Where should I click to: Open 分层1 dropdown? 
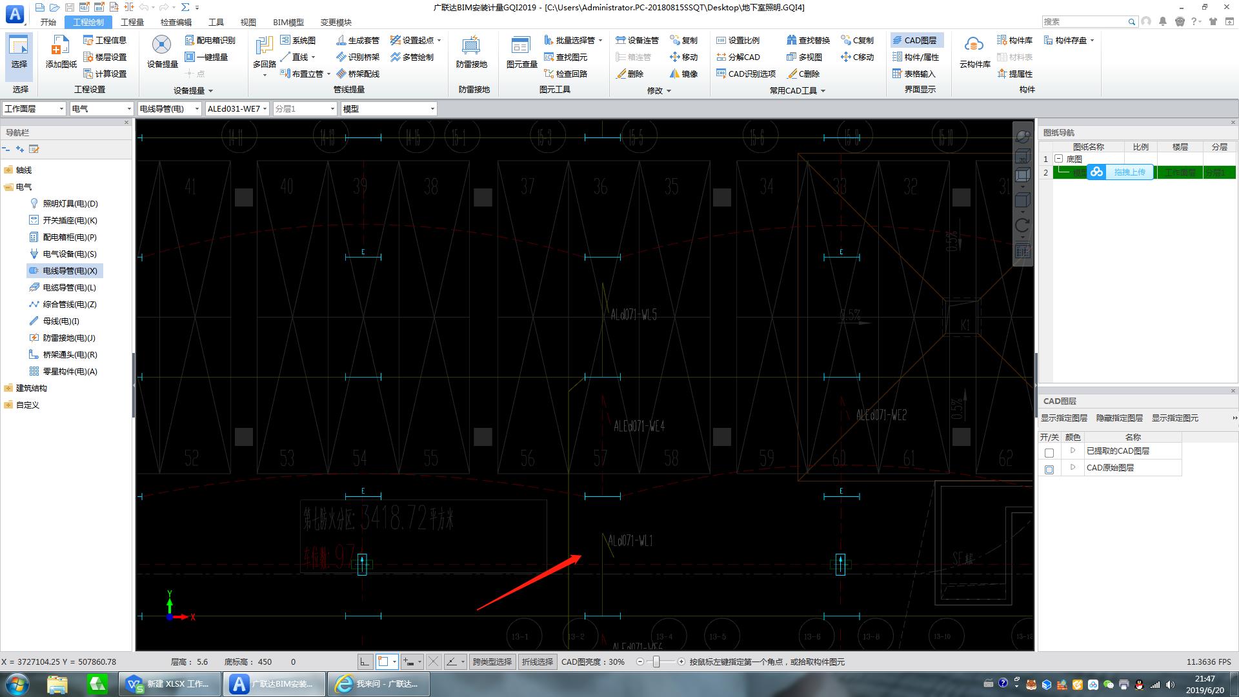pyautogui.click(x=305, y=108)
